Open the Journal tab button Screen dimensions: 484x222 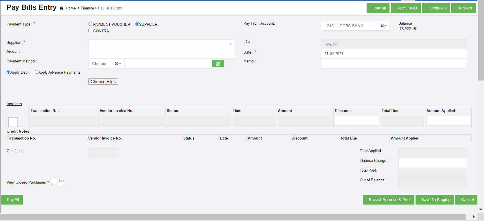pyautogui.click(x=379, y=8)
